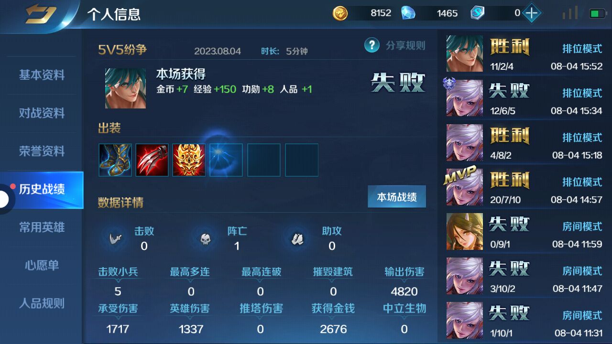Open the 对战资料 tab
Screen dimensions: 612x344
(42, 113)
